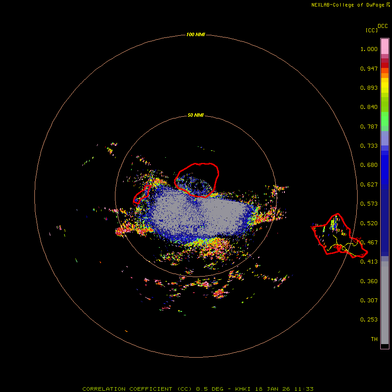Click the 0.307 scale value
The width and height of the screenshot is (392, 392).
369,301
